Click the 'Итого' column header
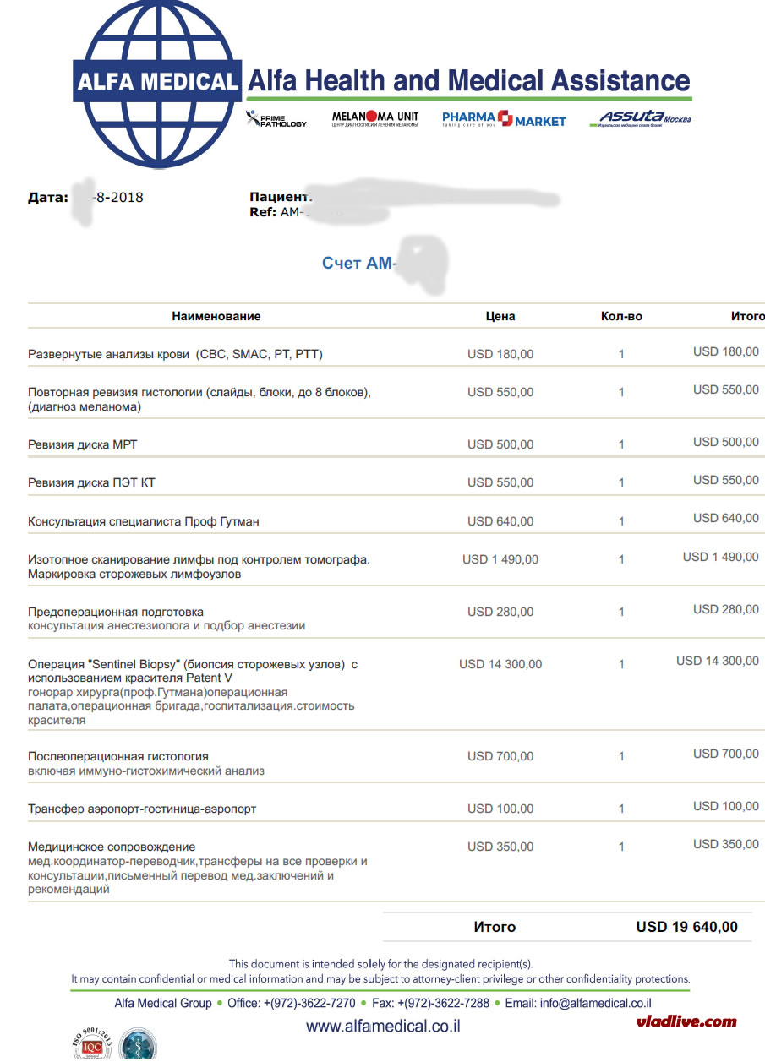 pos(748,316)
